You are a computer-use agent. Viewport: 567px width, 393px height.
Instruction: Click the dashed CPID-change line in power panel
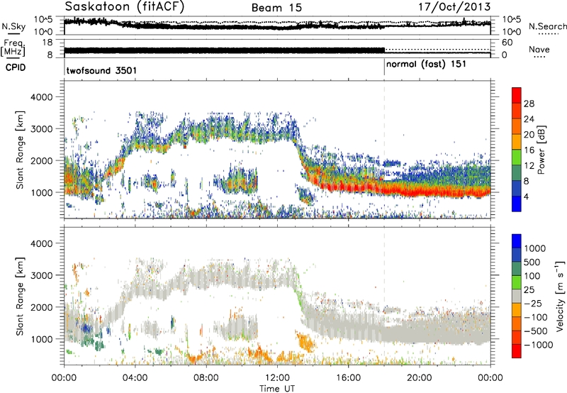tap(384, 149)
